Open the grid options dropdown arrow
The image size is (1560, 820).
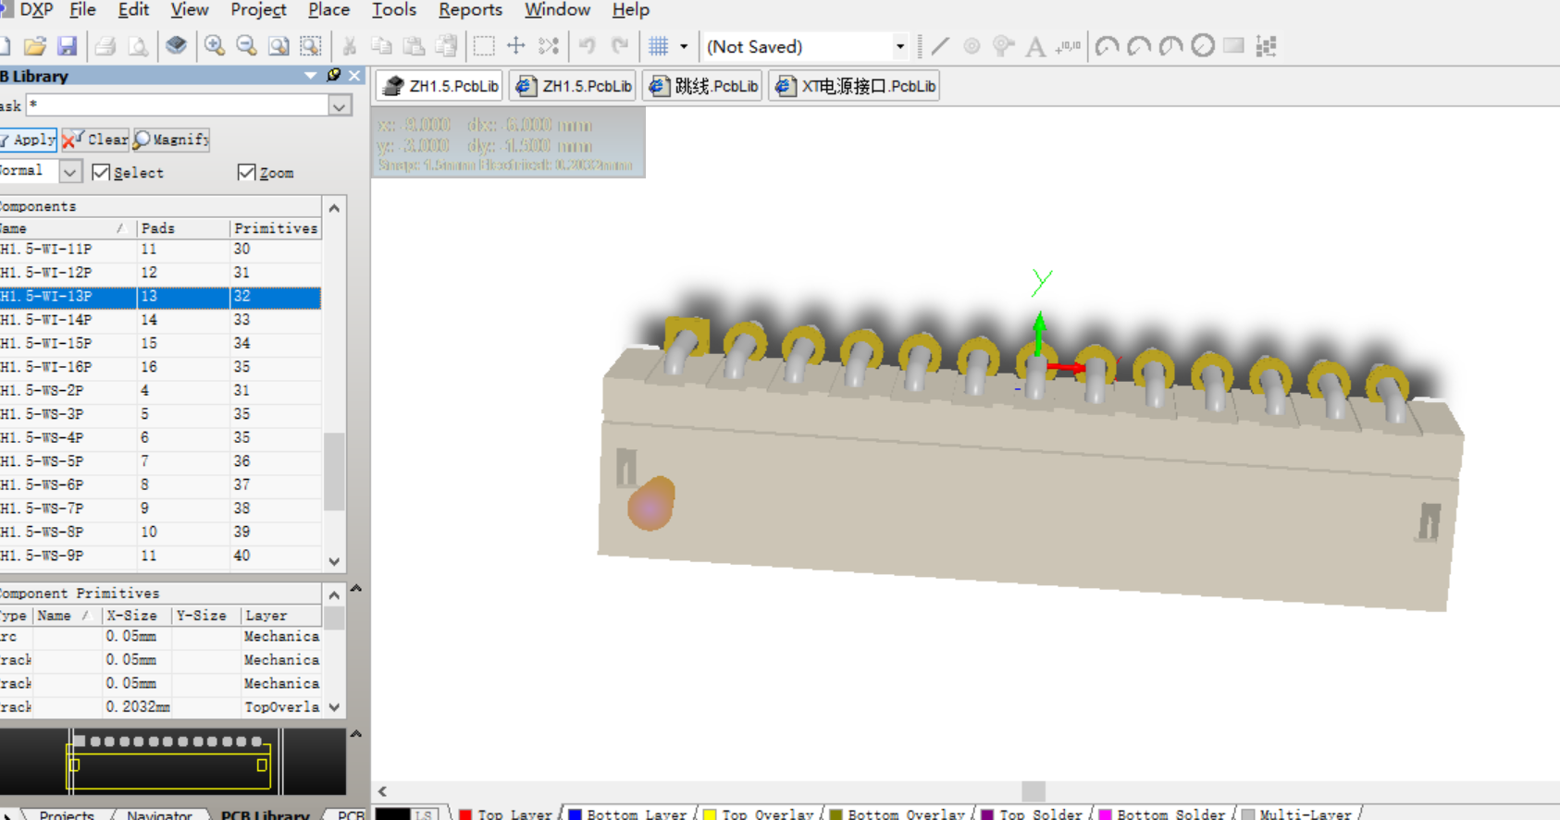(684, 46)
